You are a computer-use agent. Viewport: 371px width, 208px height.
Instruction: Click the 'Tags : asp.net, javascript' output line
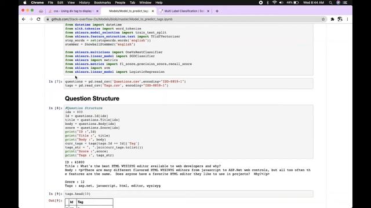click(113, 186)
